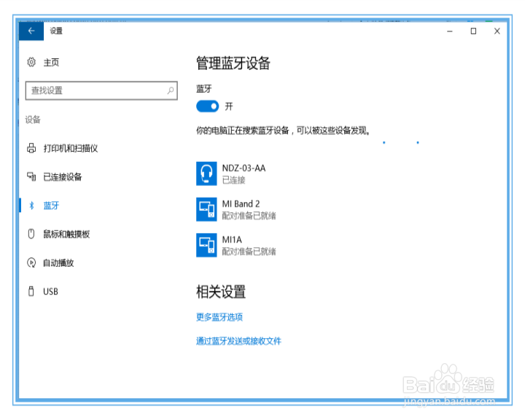
Task: Click 配对准备已就绪 under MI Band 2
Action: click(249, 216)
